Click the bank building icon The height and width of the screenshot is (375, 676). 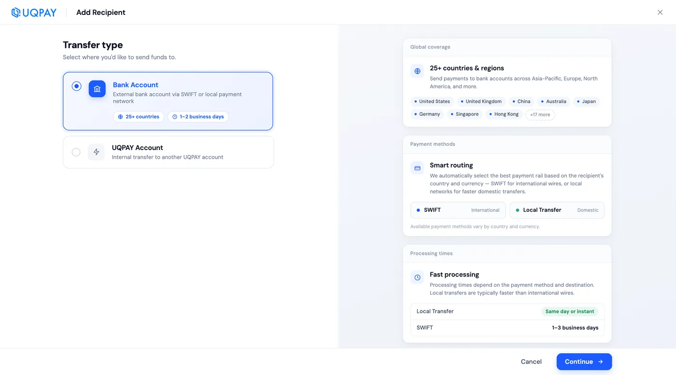(x=97, y=89)
